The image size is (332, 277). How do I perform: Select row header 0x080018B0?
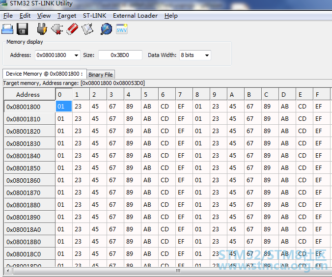coord(29,242)
